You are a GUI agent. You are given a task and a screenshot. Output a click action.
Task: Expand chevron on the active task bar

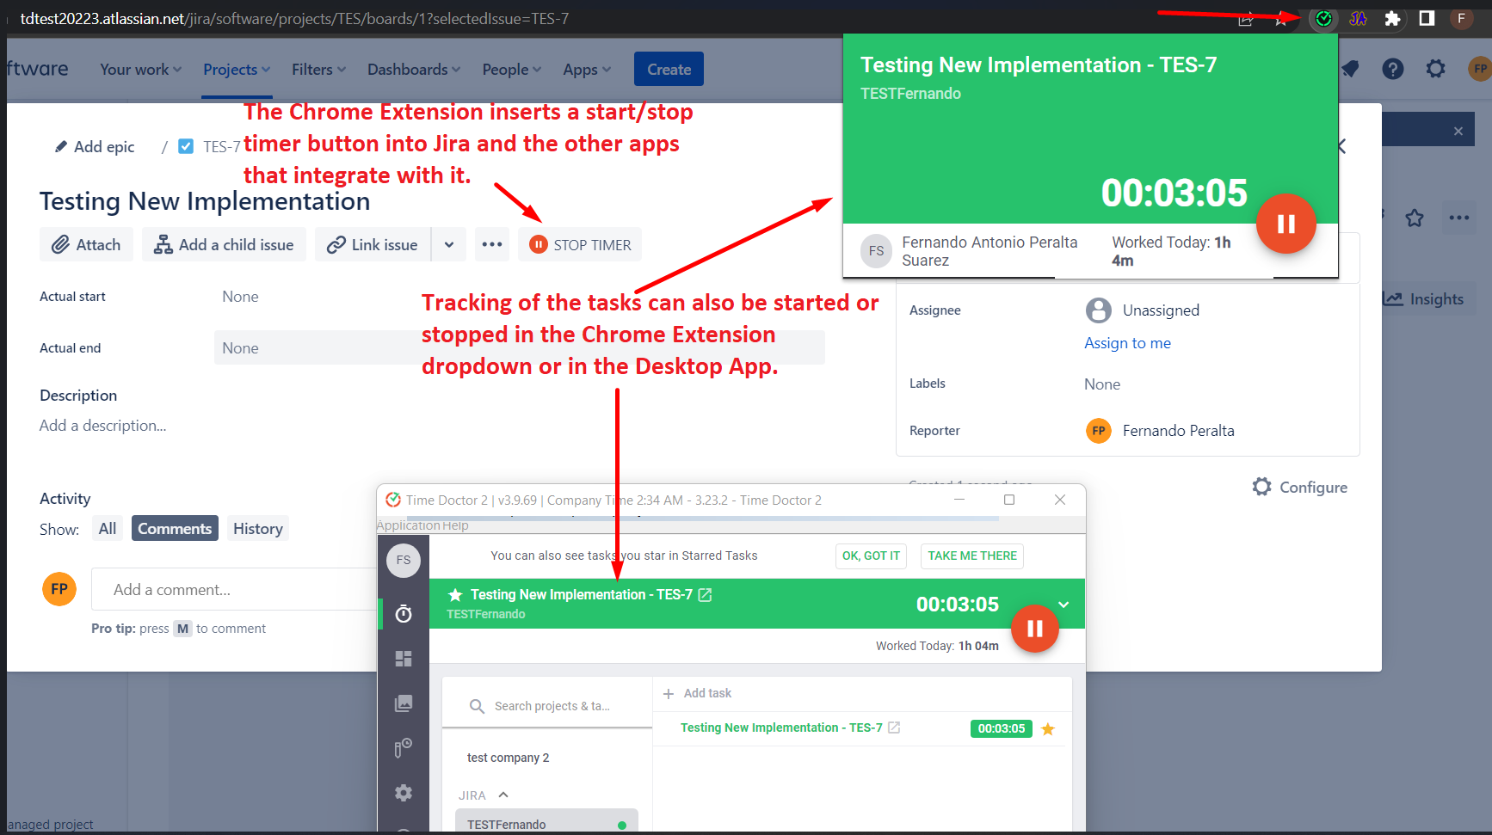coord(1064,605)
